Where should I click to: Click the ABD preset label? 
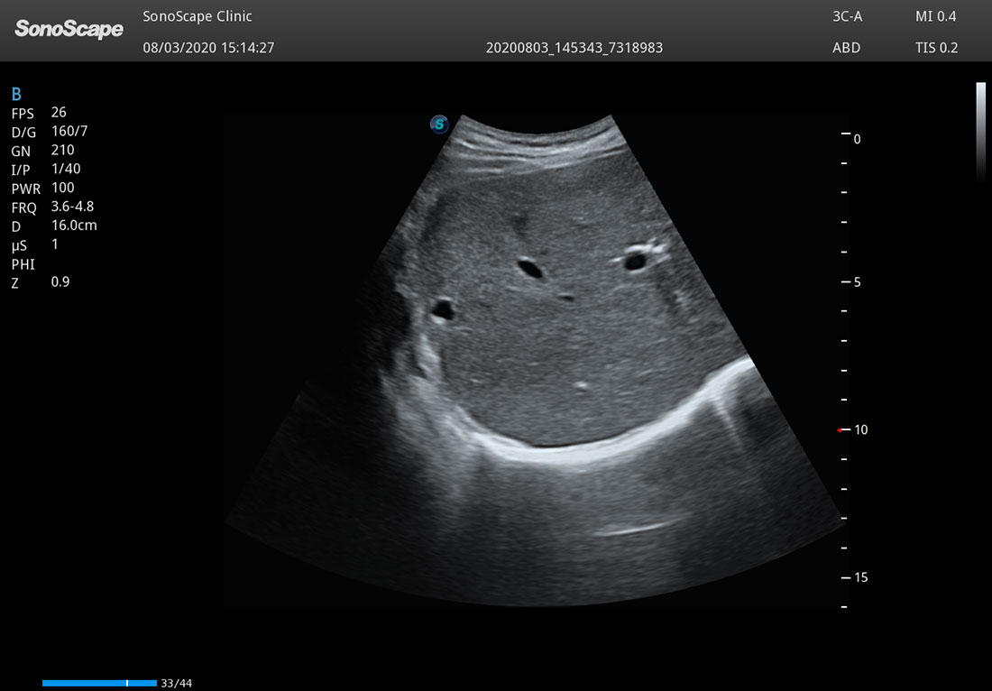pyautogui.click(x=847, y=48)
